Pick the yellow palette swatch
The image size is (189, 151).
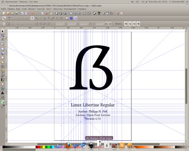pyautogui.click(x=44, y=147)
